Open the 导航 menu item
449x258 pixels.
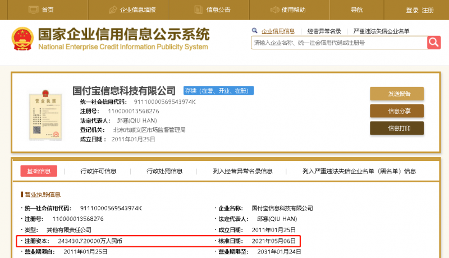point(357,10)
